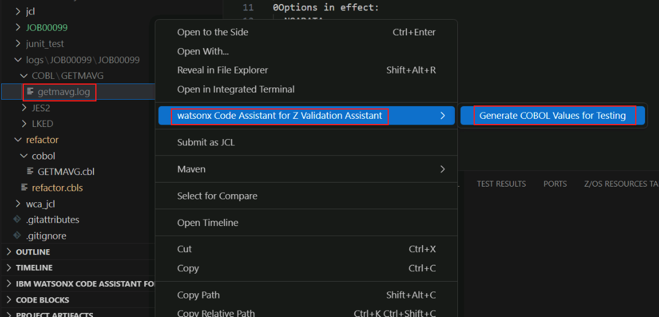
Task: Click the .gitattributes git file icon
Action: (17, 219)
